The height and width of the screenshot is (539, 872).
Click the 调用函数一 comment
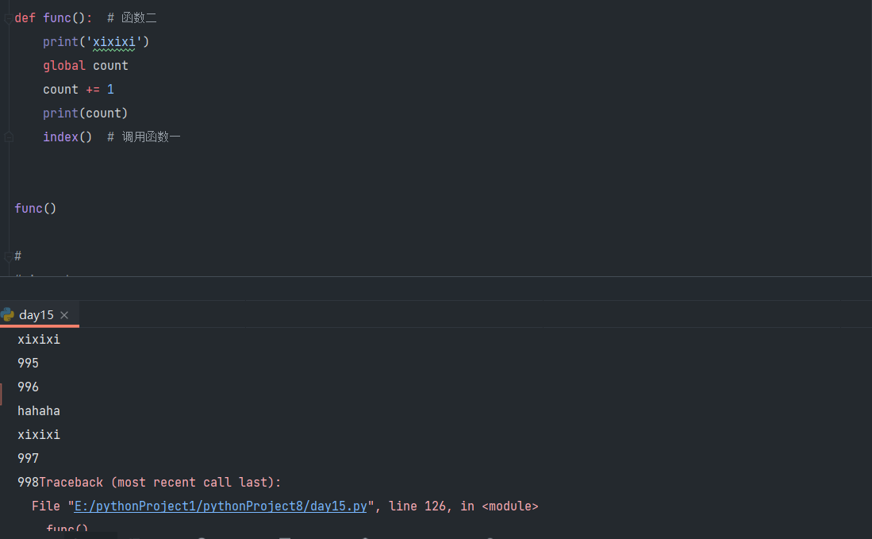pos(151,137)
